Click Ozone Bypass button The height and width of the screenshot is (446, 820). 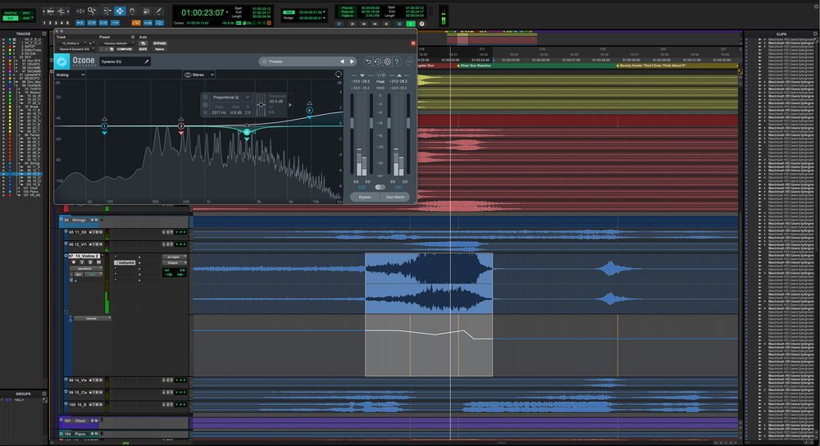[x=365, y=197]
